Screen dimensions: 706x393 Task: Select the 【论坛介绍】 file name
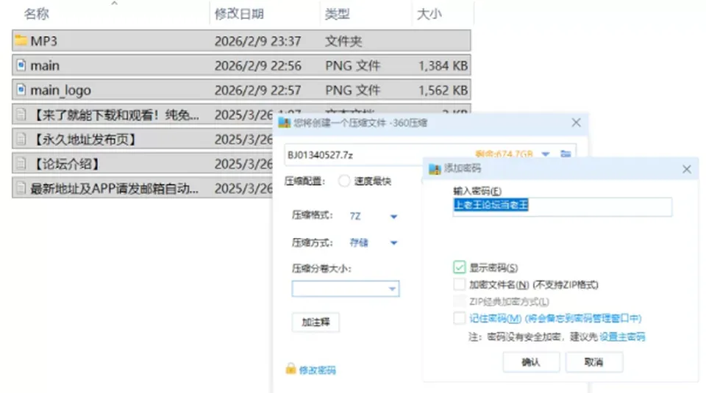[67, 164]
